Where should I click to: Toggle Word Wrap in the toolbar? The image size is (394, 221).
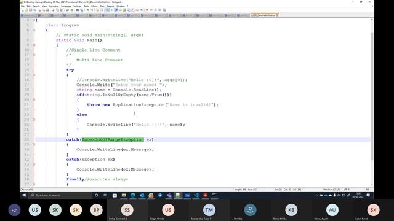(108, 10)
